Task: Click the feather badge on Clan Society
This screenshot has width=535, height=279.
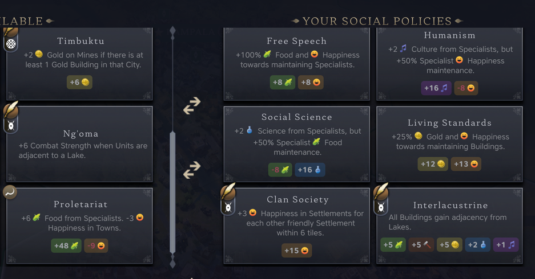Action: click(228, 199)
